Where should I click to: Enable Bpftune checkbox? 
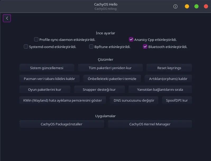pyautogui.click(x=91, y=47)
